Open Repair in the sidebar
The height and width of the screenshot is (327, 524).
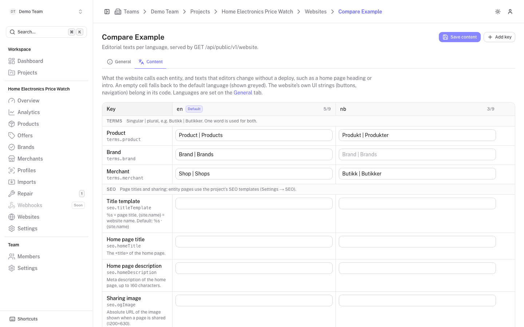click(46, 194)
